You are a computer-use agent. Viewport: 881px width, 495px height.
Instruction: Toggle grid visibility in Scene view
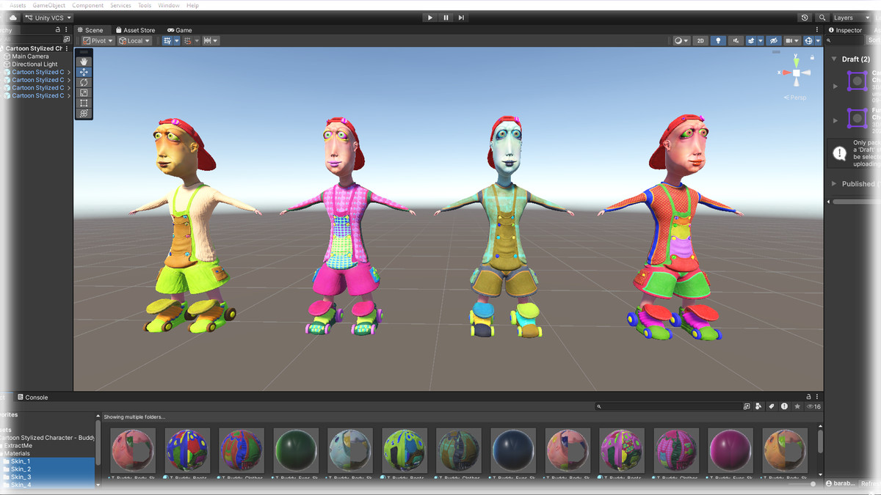pos(167,41)
